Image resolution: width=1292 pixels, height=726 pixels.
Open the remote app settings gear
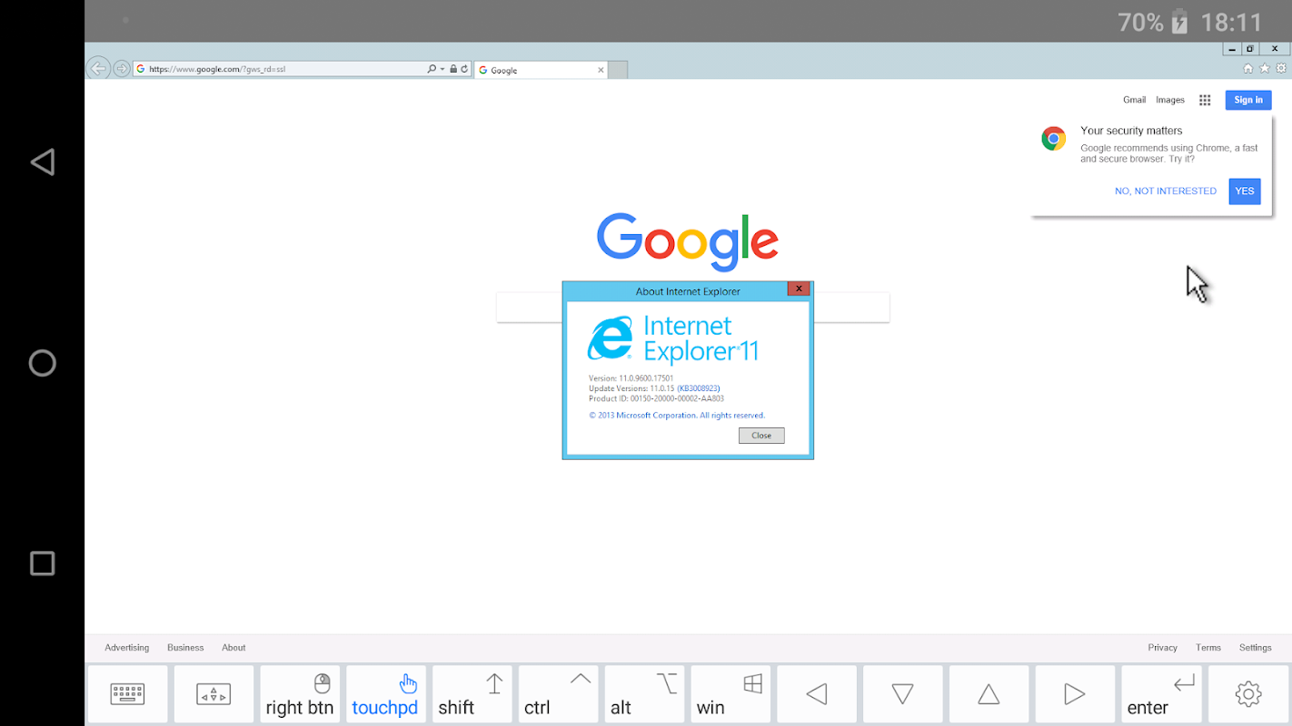[1248, 694]
